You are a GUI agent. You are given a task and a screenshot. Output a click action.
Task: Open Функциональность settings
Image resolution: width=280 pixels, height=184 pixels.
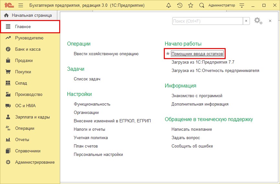tap(92, 104)
